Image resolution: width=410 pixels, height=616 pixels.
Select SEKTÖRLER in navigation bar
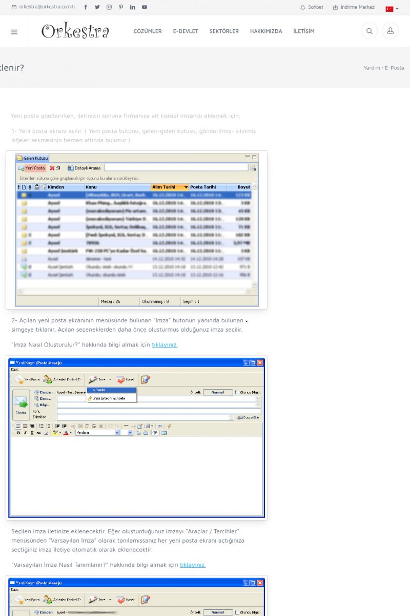(x=224, y=31)
